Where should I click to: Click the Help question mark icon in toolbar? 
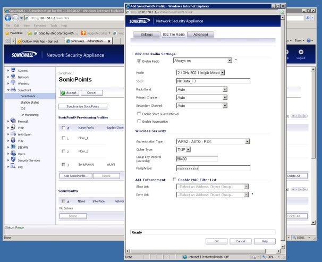[x=309, y=40]
